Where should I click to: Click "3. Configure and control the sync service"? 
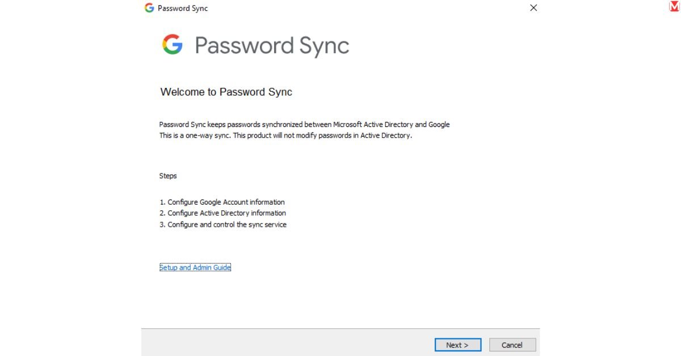click(x=223, y=224)
